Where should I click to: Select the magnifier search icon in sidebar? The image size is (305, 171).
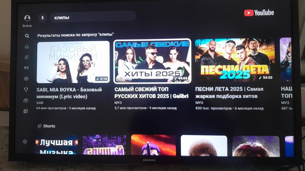coord(27,36)
